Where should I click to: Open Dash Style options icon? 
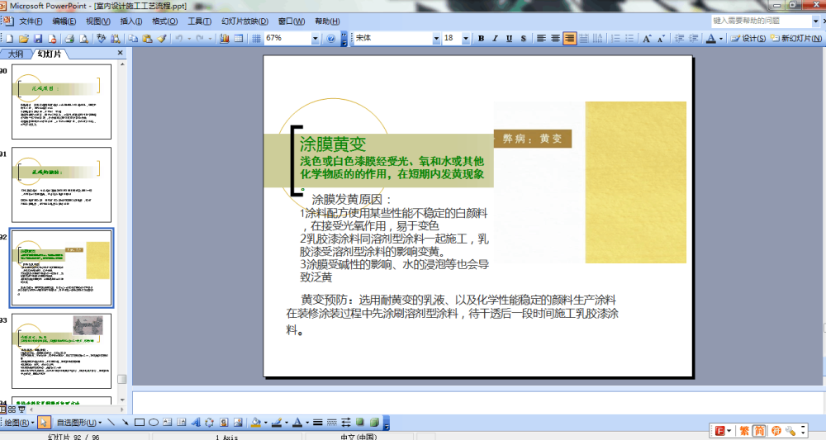pyautogui.click(x=332, y=422)
